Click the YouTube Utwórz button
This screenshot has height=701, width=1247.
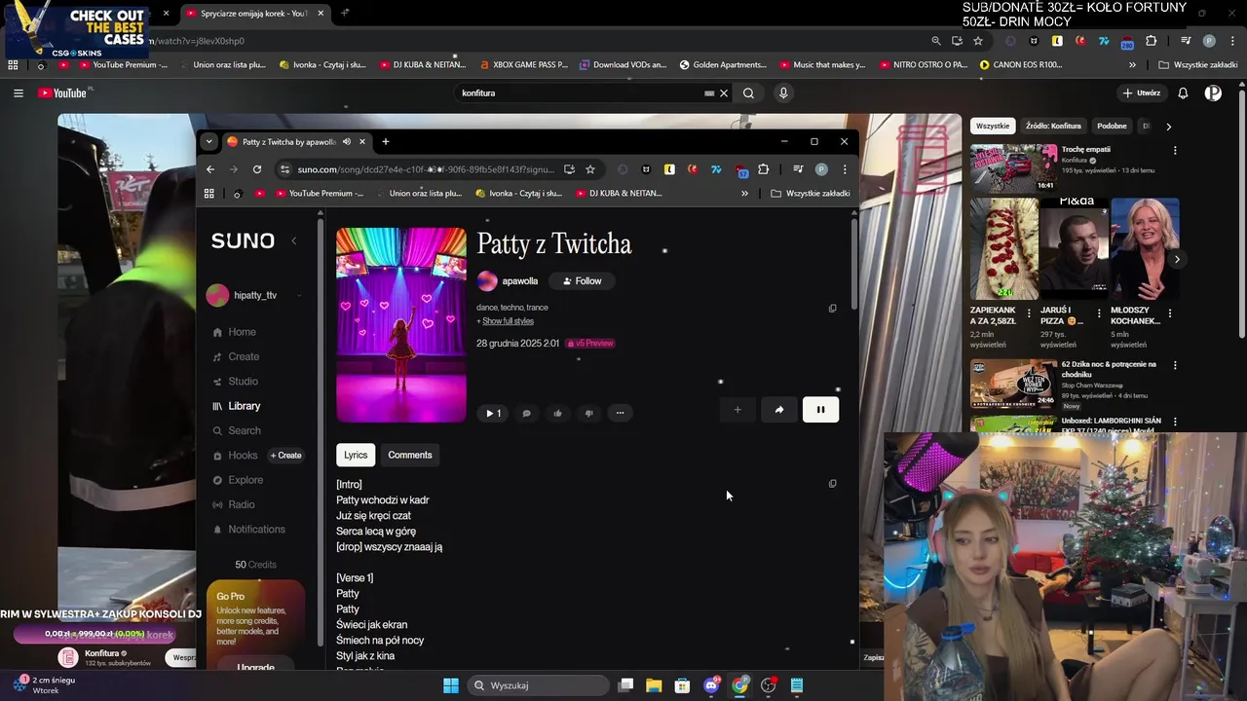click(x=1142, y=92)
